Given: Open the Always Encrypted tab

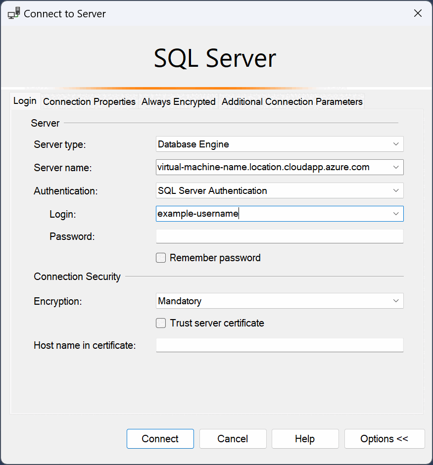Looking at the screenshot, I should (x=178, y=101).
